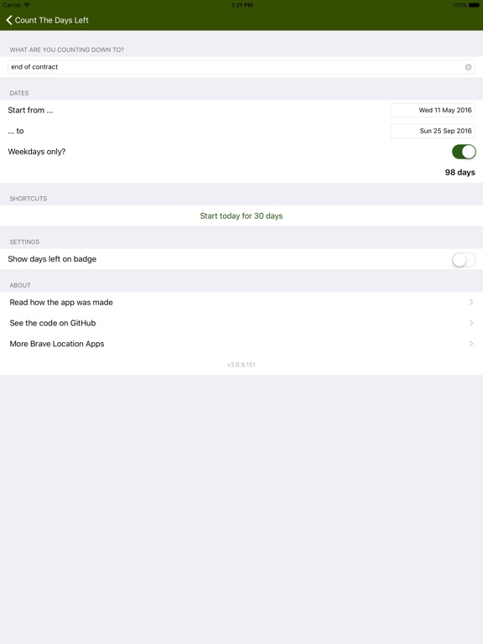
Task: Tap the 98 days count label
Action: pos(460,173)
